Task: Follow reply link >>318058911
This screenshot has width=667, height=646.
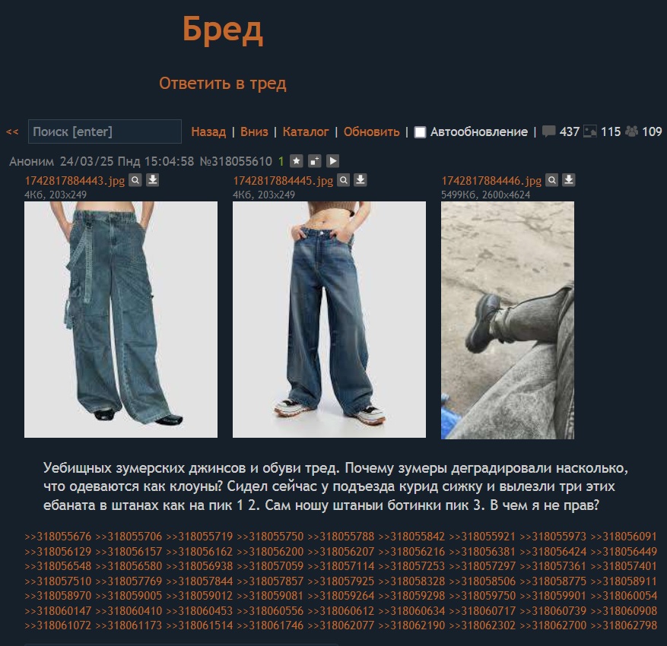Action: (624, 581)
